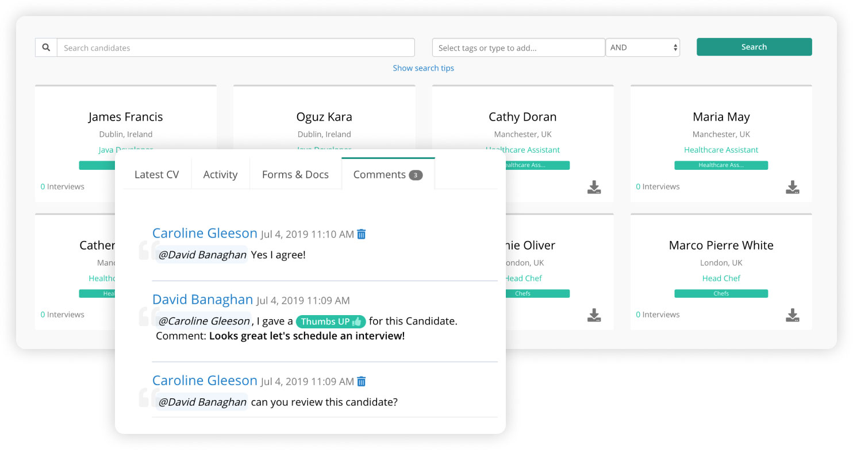Click Healthcare Assistant link on Maria May card
This screenshot has width=853, height=450.
point(721,150)
